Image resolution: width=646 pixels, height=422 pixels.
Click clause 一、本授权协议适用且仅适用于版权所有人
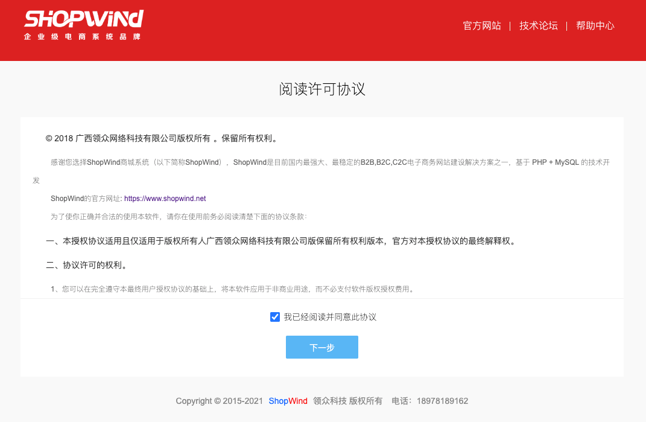(280, 241)
